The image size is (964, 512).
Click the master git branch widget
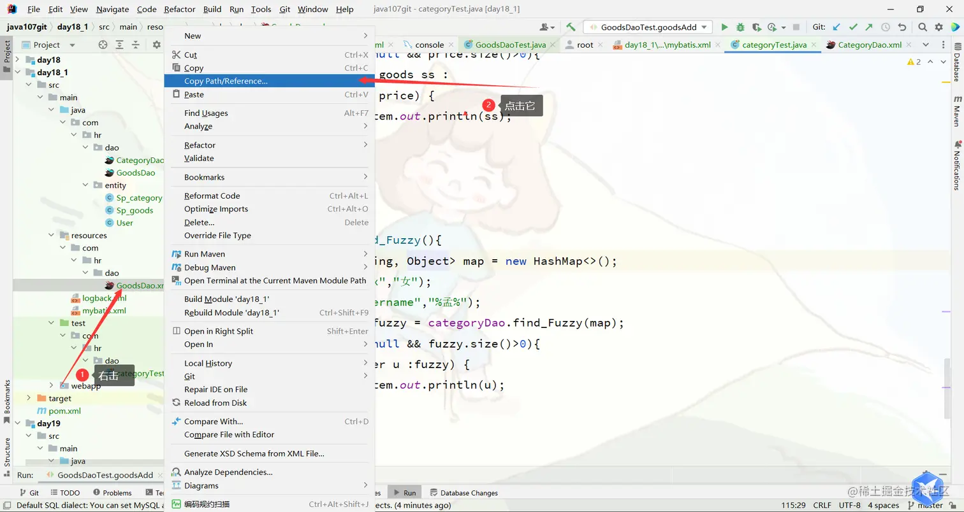click(924, 505)
